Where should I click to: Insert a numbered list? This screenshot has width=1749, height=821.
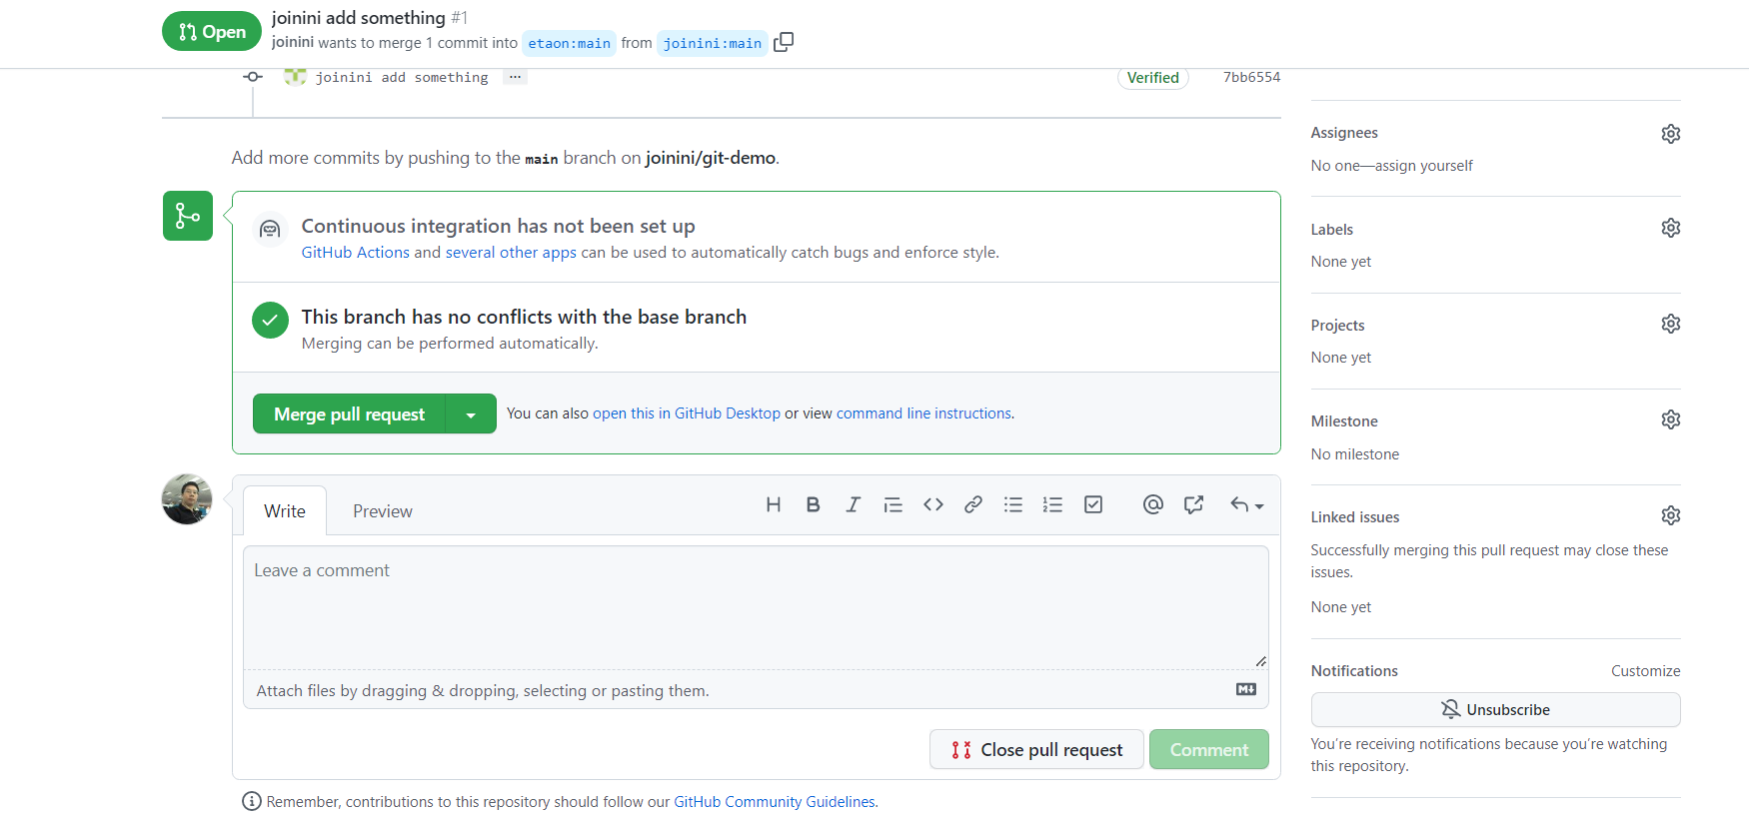1052,505
